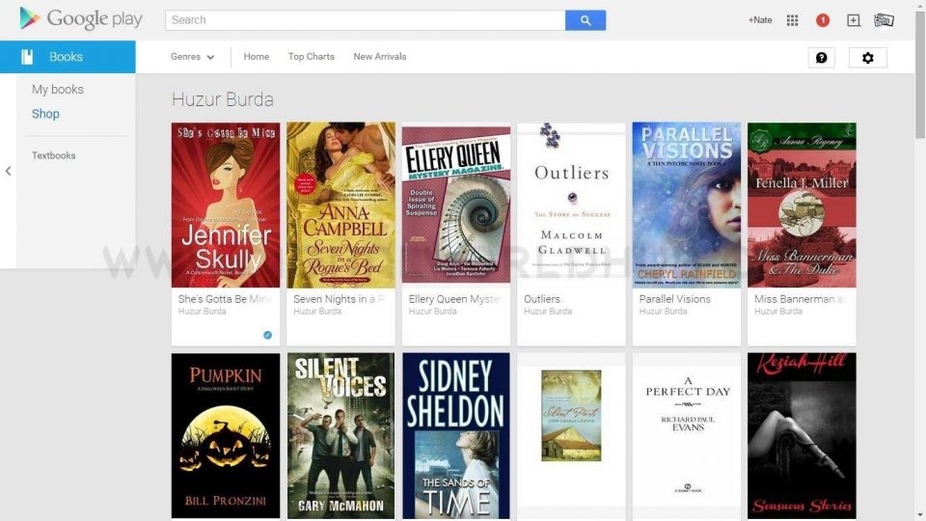The image size is (926, 521).
Task: Click the blue search magnifier button
Action: 586,20
